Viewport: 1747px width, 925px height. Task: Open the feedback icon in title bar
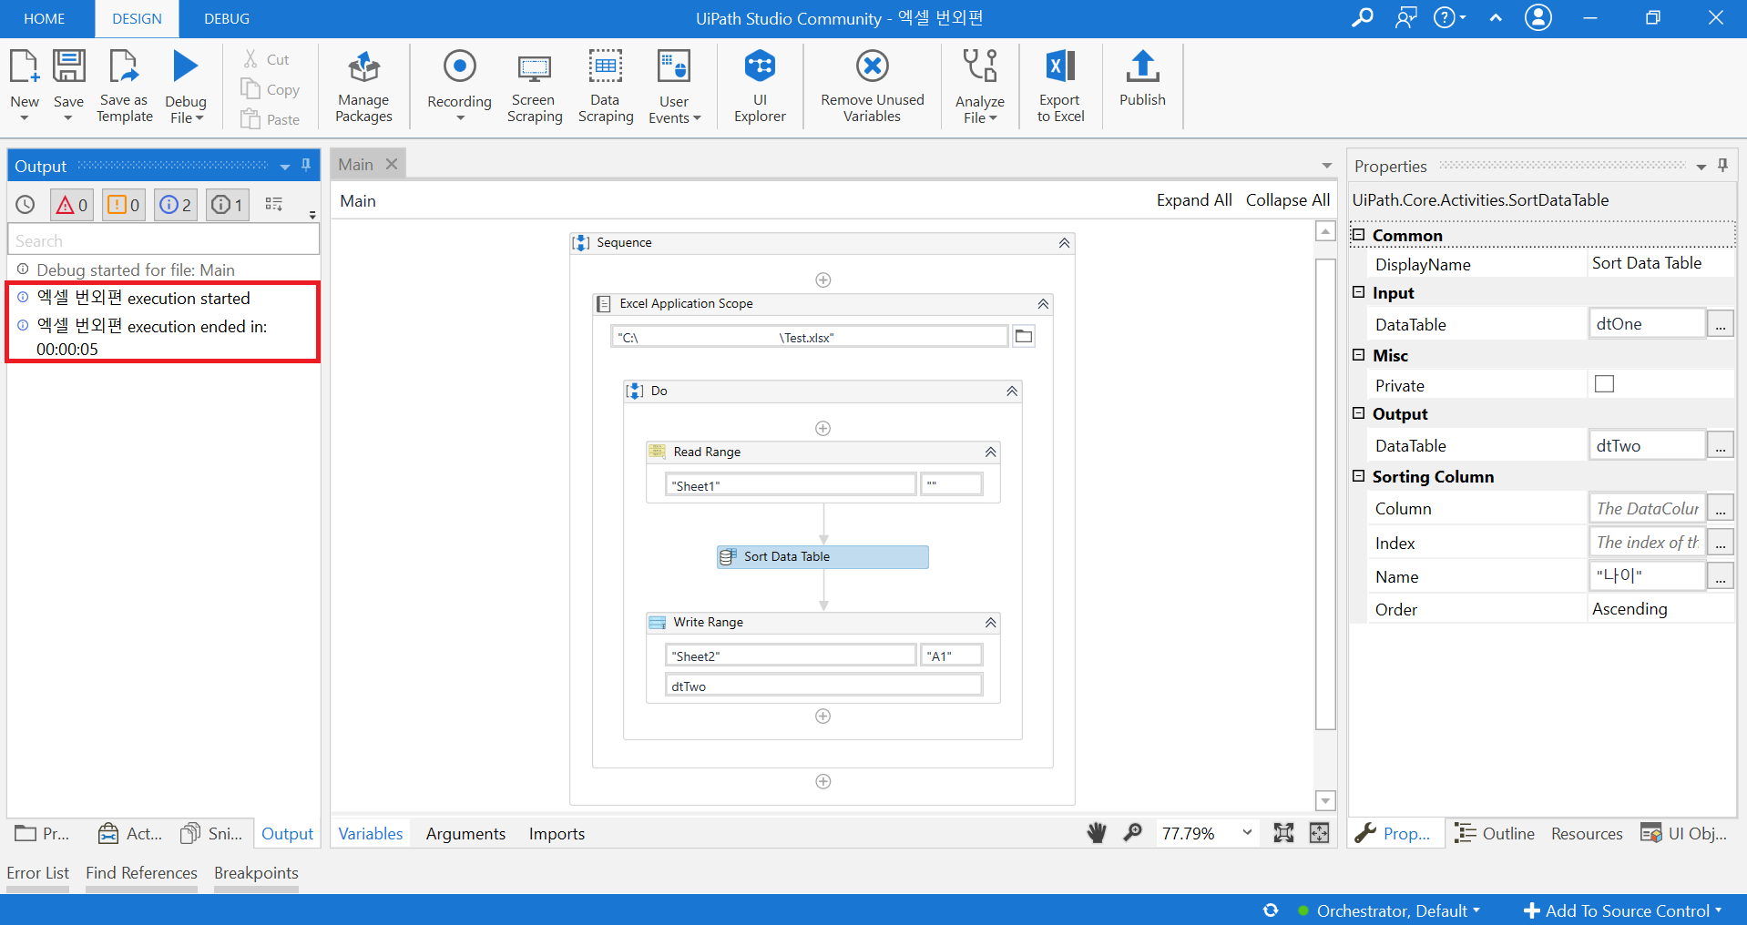pyautogui.click(x=1406, y=18)
